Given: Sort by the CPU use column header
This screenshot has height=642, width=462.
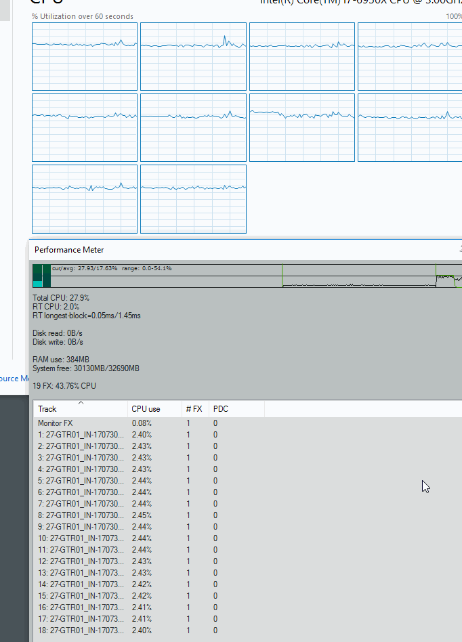Looking at the screenshot, I should click(154, 408).
